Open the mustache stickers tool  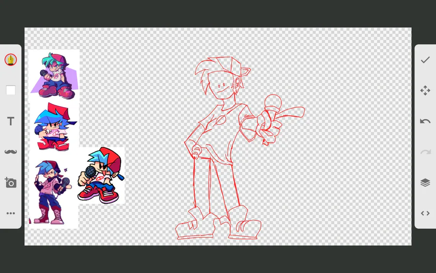click(11, 152)
